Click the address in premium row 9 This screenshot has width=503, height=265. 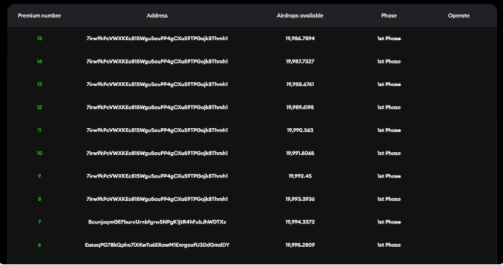[157, 175]
